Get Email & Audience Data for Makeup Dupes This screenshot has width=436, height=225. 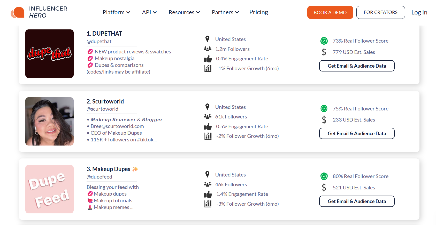coord(357,201)
